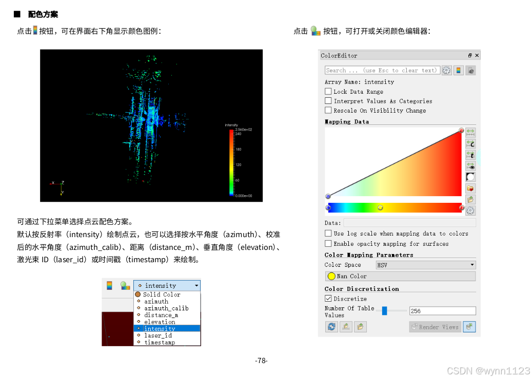This screenshot has height=380, width=532.
Task: Click blue start point on color transfer bar
Action: point(328,207)
